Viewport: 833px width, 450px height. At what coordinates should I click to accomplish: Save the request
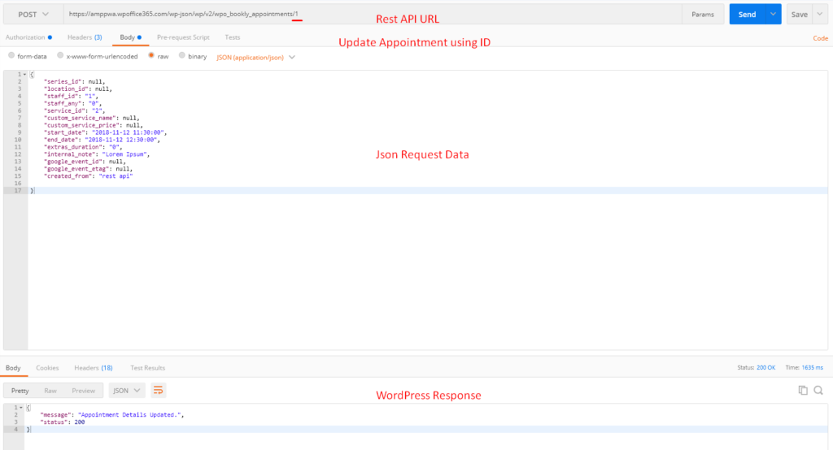coord(799,15)
